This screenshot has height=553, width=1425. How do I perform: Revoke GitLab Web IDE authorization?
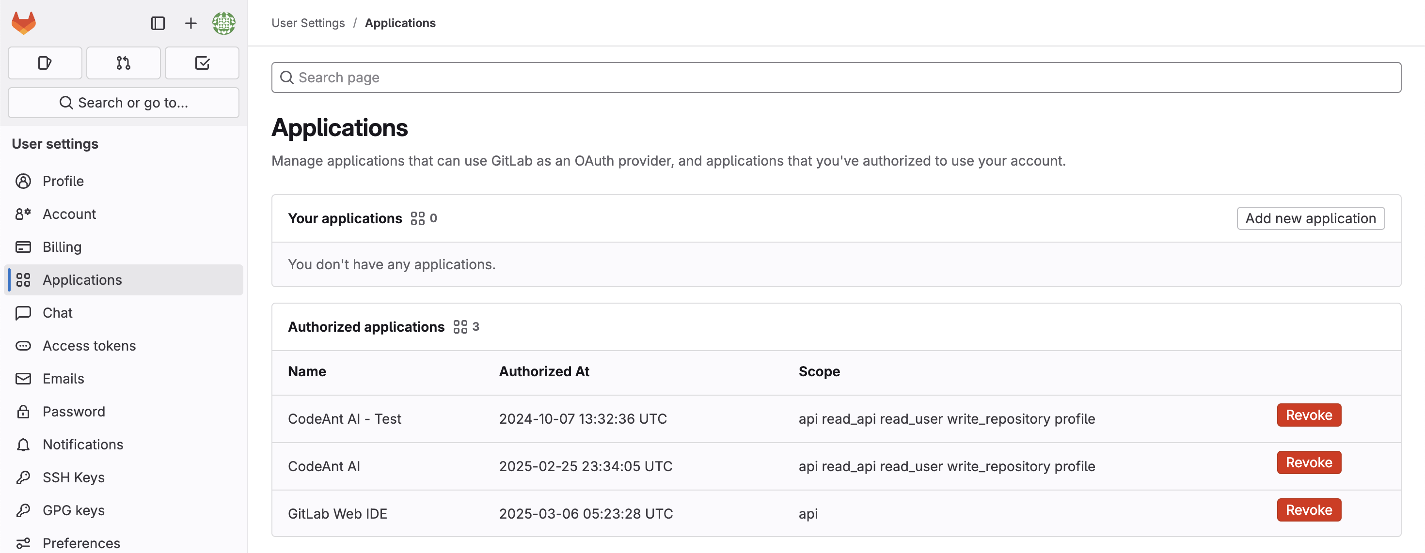(1309, 510)
